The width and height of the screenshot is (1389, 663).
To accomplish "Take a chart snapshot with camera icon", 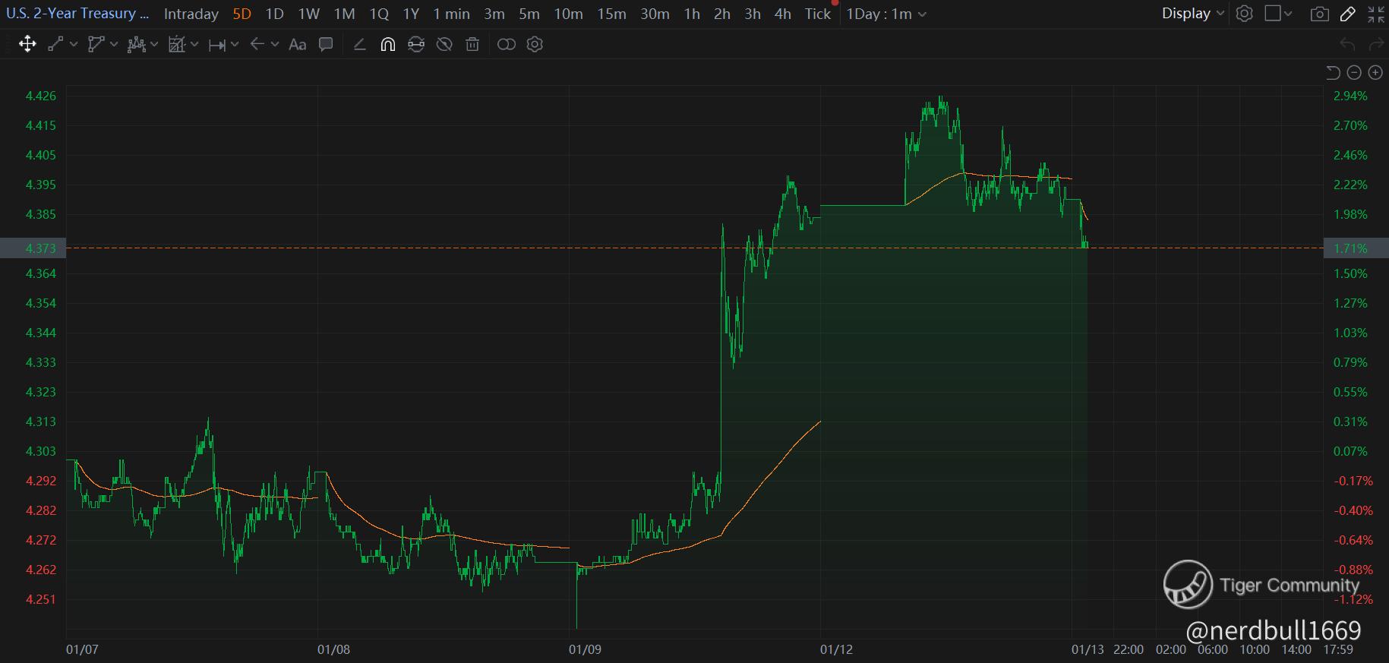I will (1320, 14).
